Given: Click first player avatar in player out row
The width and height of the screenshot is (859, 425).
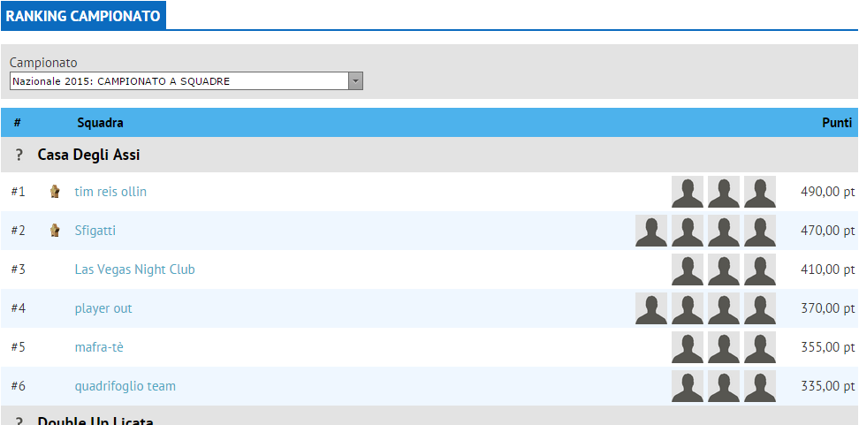Looking at the screenshot, I should click(x=651, y=308).
